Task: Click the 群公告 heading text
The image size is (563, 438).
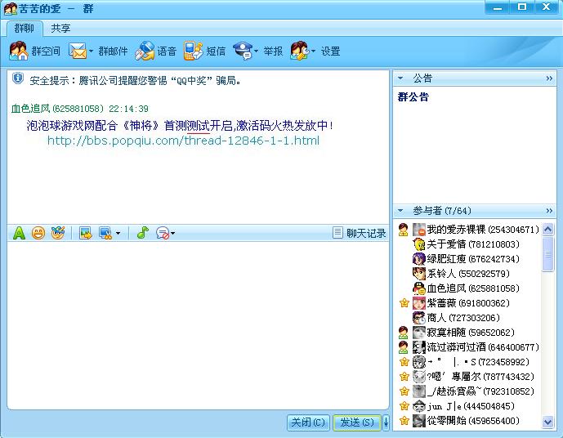Action: point(413,97)
